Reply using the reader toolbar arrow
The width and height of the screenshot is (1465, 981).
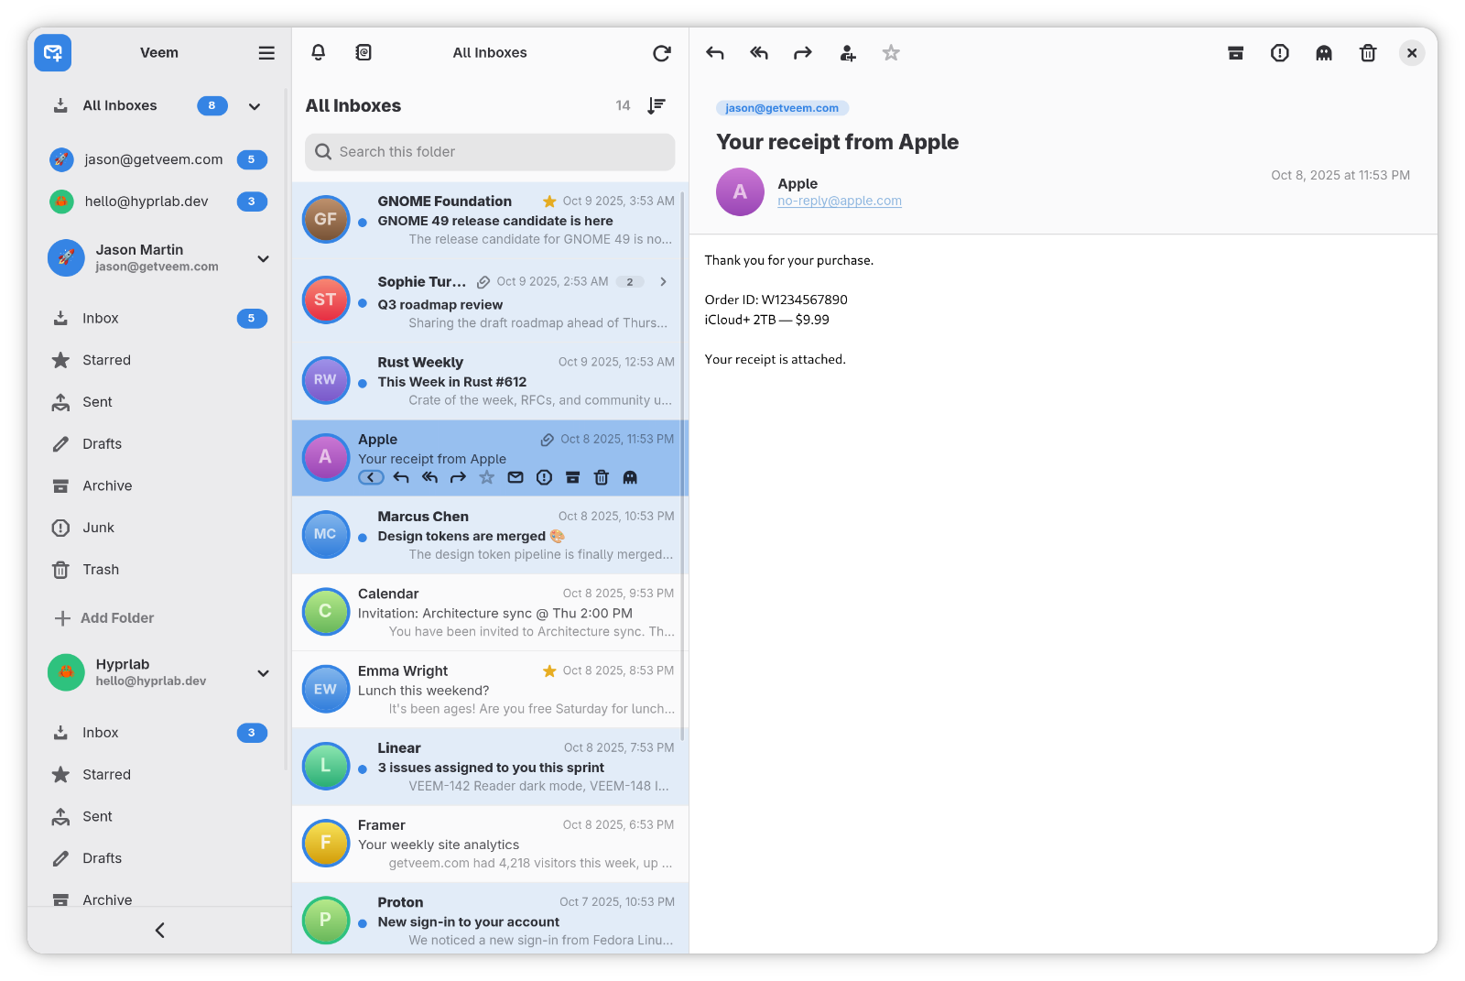pyautogui.click(x=715, y=53)
